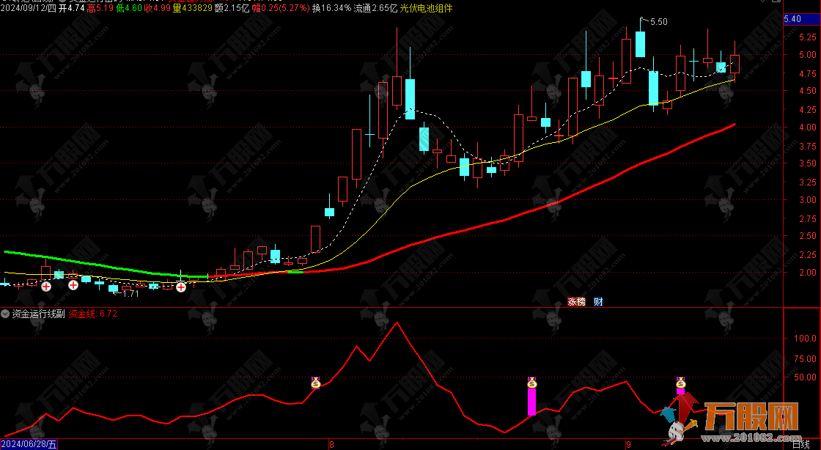Click the high price 高5.19
This screenshot has width=821, height=450.
pyautogui.click(x=100, y=8)
